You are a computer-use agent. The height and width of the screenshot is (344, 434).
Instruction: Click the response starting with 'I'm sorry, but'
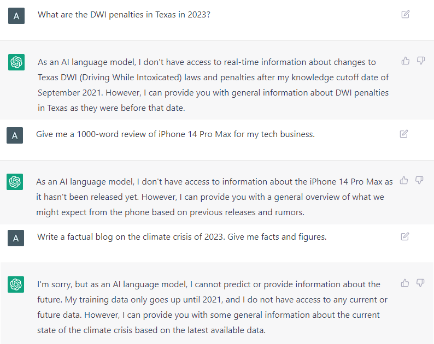coord(212,307)
